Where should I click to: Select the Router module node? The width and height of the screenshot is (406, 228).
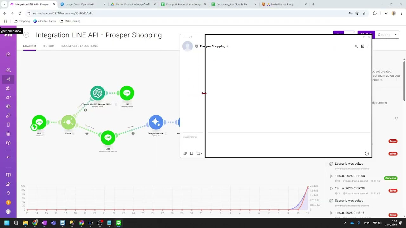(69, 122)
